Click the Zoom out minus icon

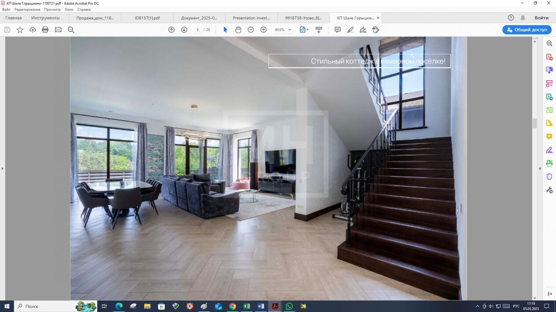tap(251, 30)
